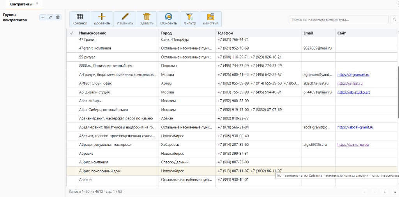Viewport: 399px width, 197px height.
Task: Open link https://ab-studio.art
Action: 354,92
